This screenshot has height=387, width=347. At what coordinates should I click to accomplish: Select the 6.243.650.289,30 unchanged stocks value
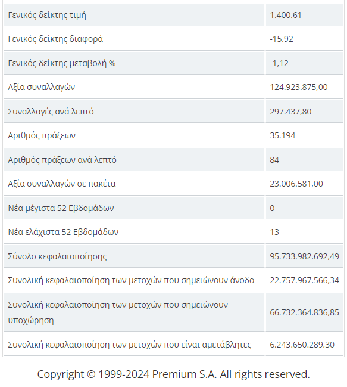pos(302,345)
